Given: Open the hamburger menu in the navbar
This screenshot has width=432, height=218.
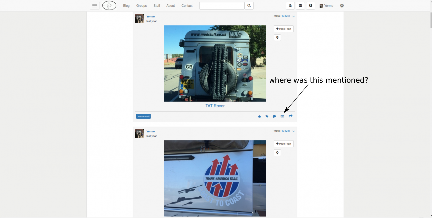Looking at the screenshot, I should (95, 6).
